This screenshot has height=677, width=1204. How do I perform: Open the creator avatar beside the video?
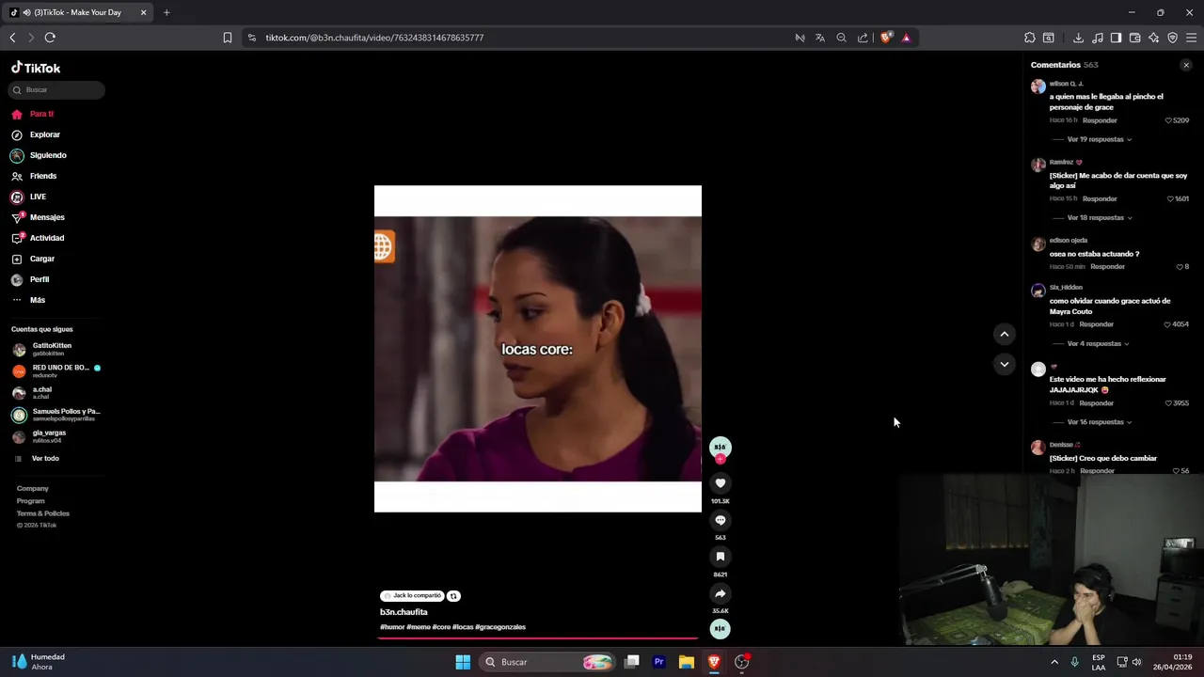point(720,447)
